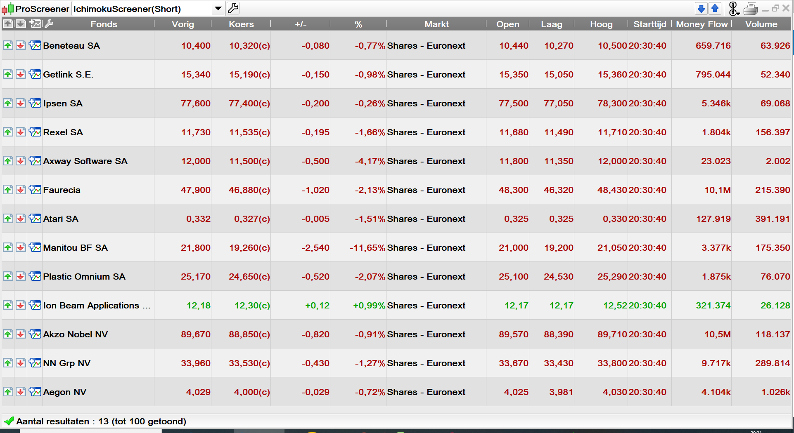Click the red down-arrow icon for Ipsen SA

(x=21, y=103)
